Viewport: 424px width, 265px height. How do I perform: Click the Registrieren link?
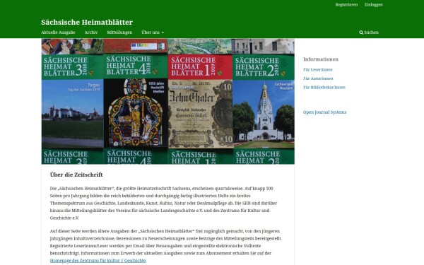coord(346,5)
